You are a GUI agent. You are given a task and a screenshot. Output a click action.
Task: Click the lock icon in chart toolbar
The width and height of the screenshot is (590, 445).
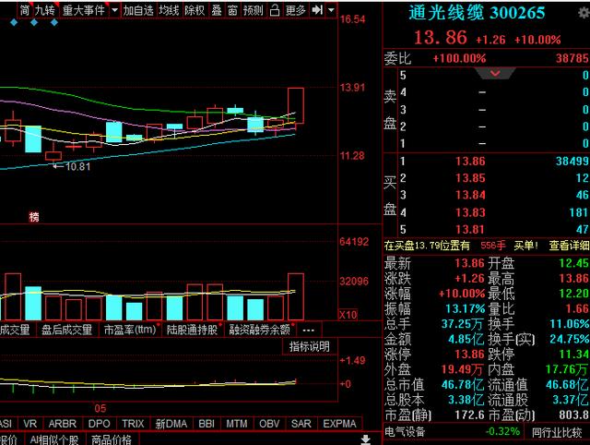(x=275, y=10)
